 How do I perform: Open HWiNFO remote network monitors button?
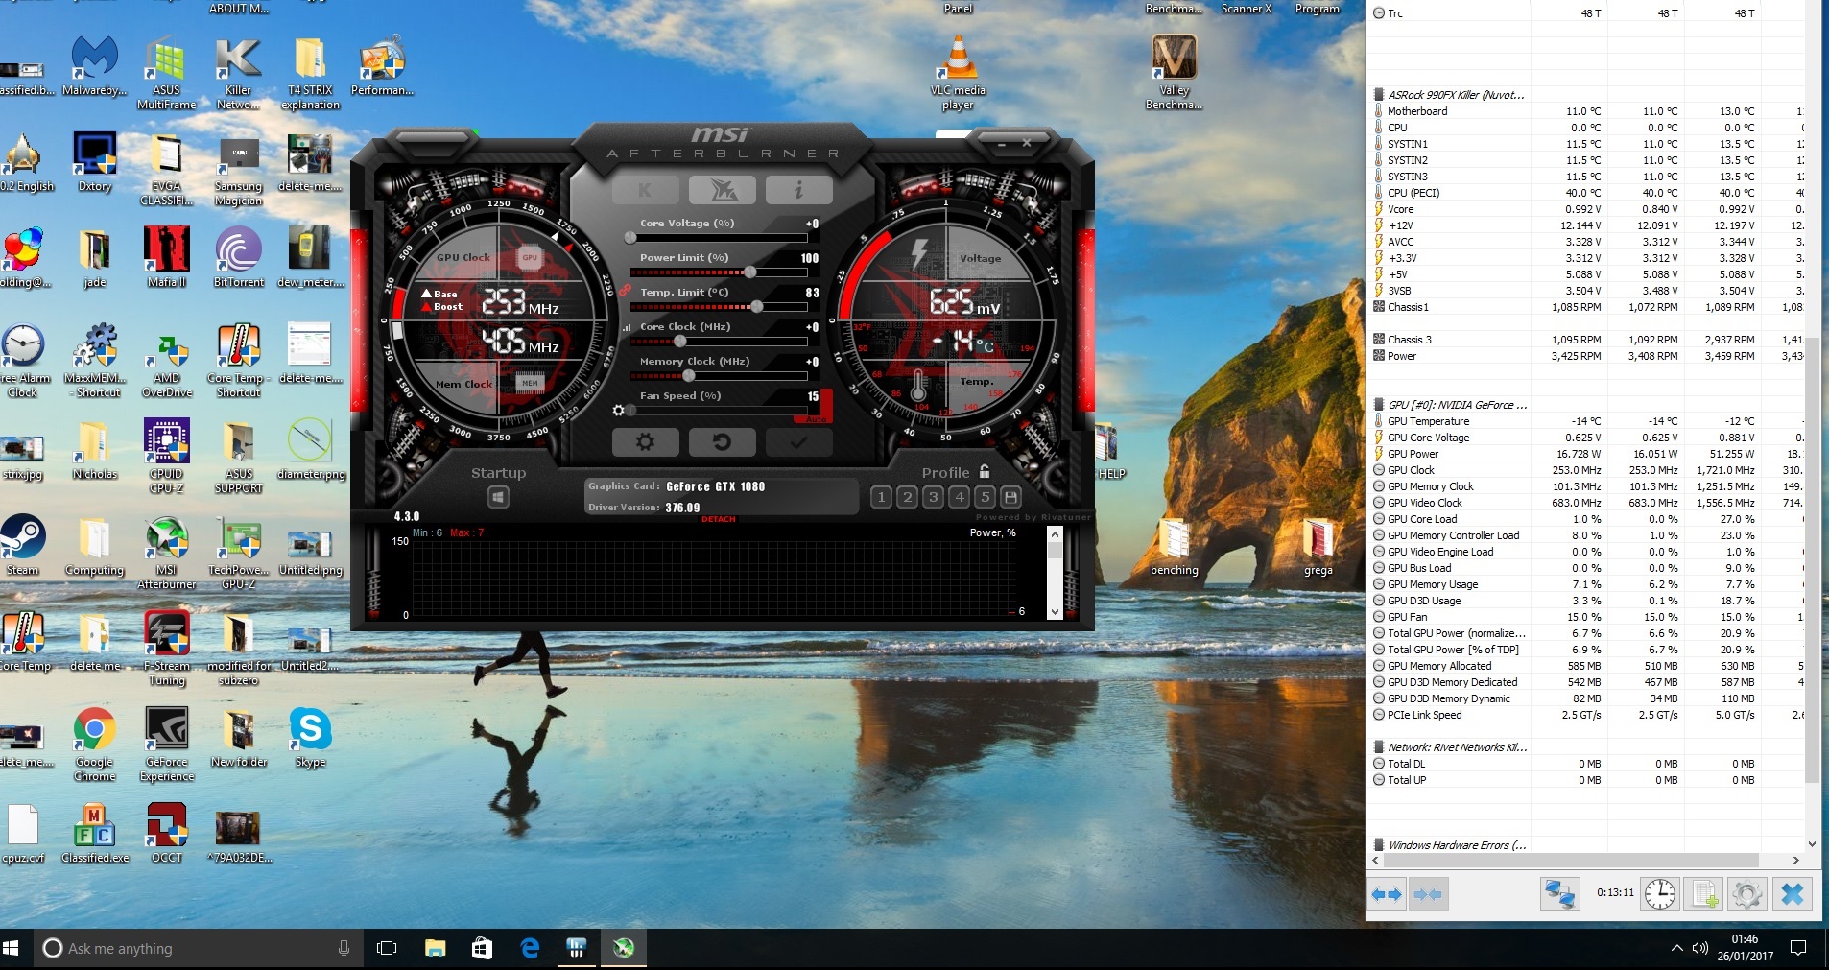[1560, 894]
